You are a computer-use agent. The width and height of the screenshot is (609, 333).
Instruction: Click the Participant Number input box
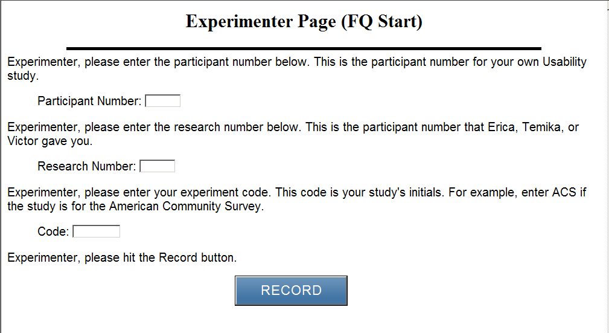pos(163,101)
